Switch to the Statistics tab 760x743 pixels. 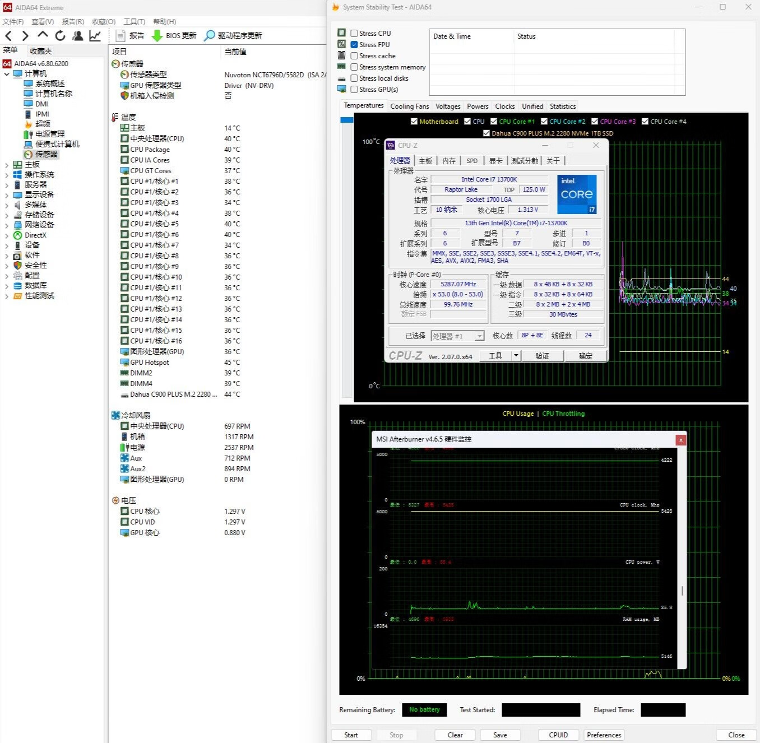(563, 106)
